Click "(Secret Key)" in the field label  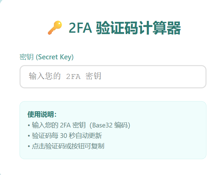55,57
